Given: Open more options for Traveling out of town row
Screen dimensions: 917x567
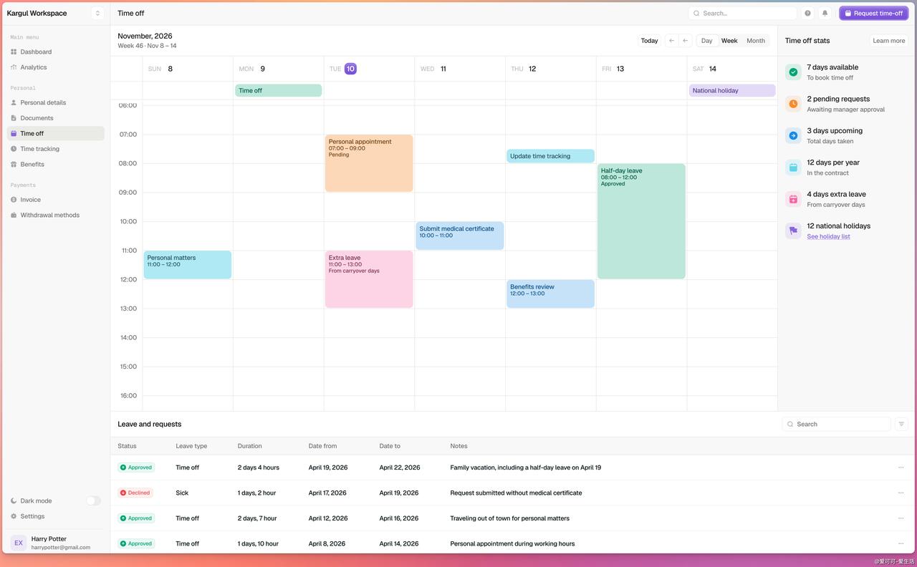Looking at the screenshot, I should point(901,518).
